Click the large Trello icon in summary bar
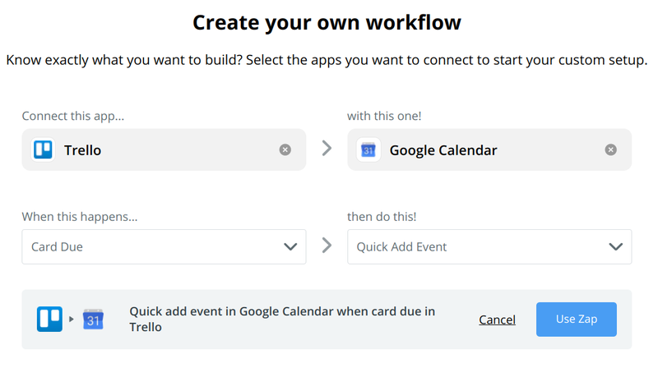Image resolution: width=658 pixels, height=368 pixels. click(x=49, y=319)
